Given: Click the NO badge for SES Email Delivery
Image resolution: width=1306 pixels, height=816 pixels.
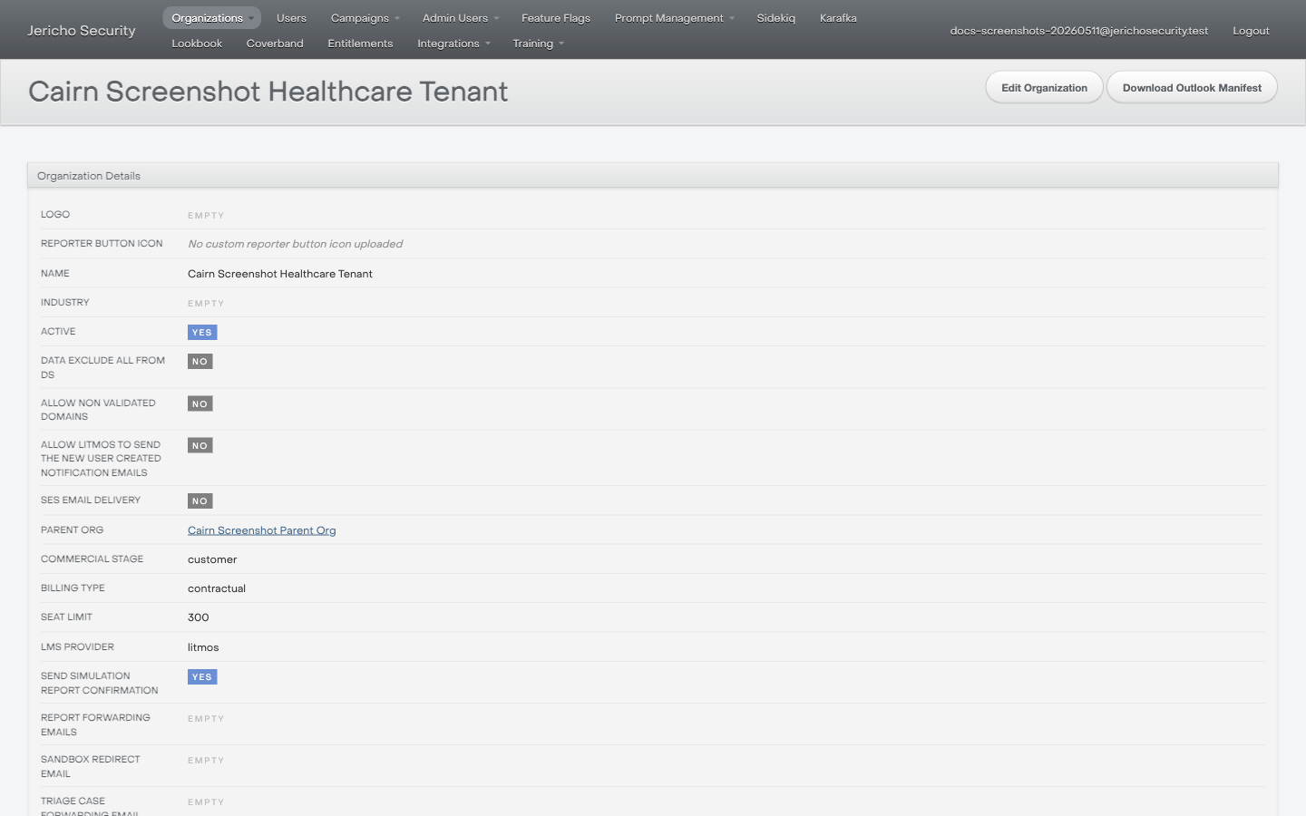Looking at the screenshot, I should click(x=200, y=501).
